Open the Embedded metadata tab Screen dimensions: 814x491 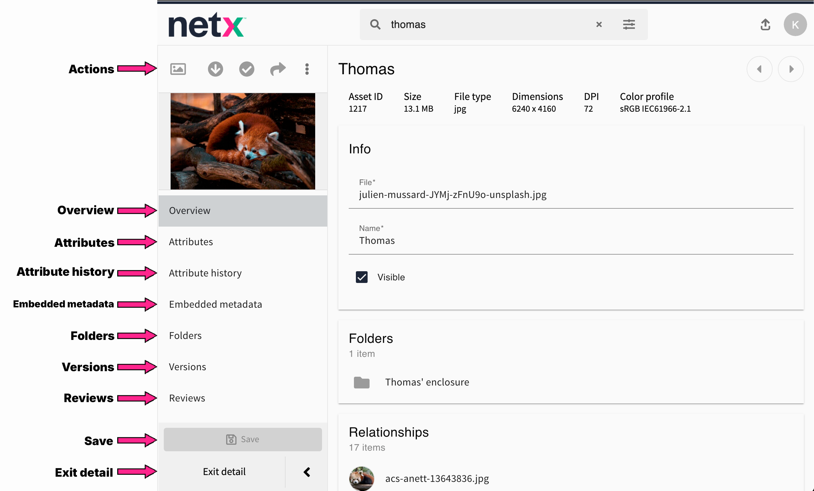(x=216, y=304)
